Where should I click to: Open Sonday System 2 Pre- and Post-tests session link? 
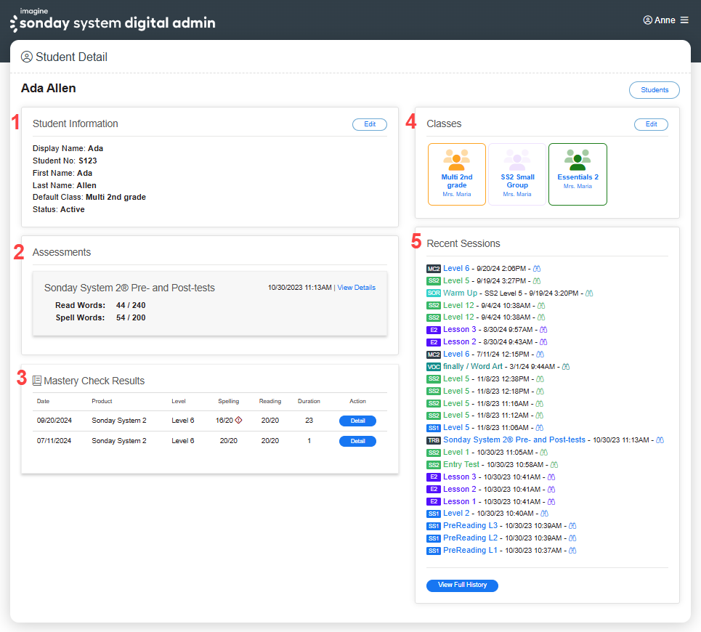pos(514,439)
